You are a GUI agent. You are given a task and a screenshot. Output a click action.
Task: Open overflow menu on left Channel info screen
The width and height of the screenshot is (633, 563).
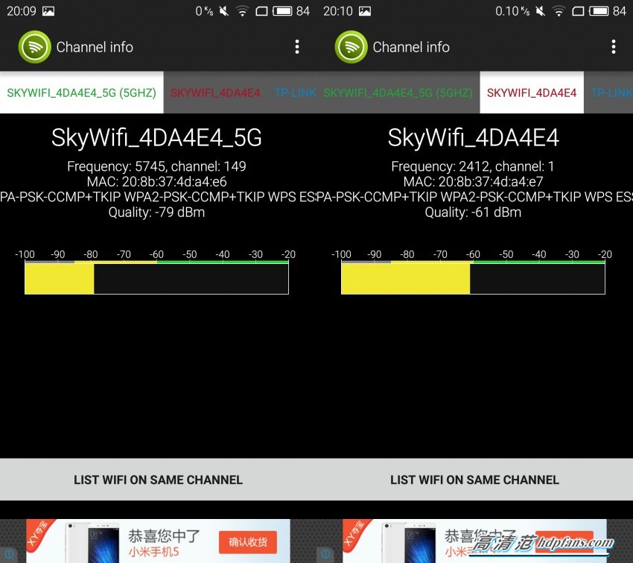(297, 47)
